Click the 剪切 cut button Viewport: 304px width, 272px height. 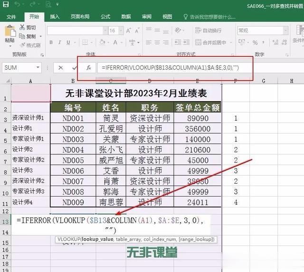pyautogui.click(x=28, y=28)
